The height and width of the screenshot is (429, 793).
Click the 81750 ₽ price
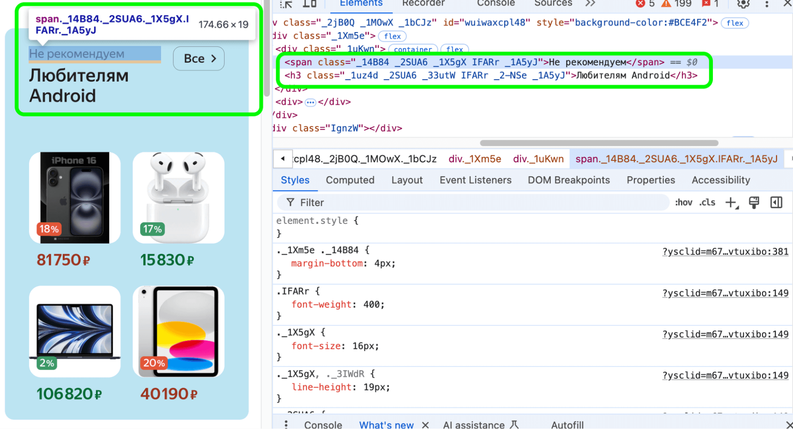point(63,260)
